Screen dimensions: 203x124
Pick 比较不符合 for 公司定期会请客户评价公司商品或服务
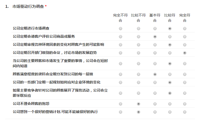[138, 37]
